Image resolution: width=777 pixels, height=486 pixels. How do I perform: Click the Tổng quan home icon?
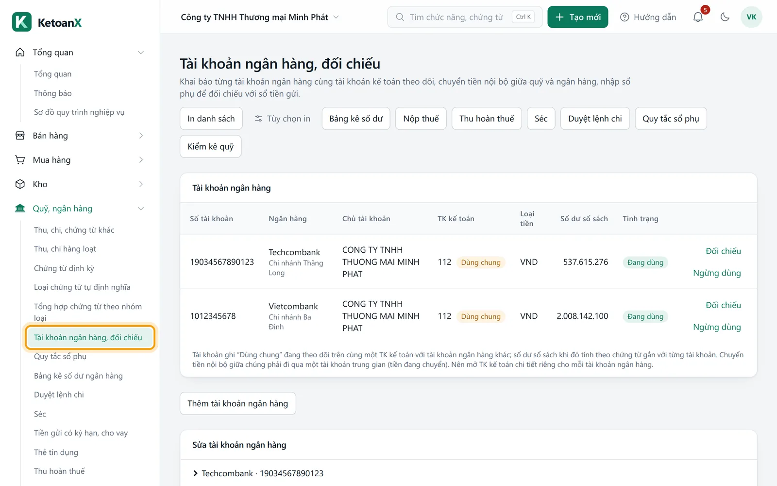20,52
